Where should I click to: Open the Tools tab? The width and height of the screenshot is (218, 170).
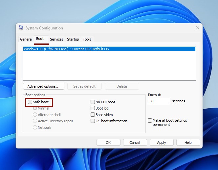tap(87, 39)
